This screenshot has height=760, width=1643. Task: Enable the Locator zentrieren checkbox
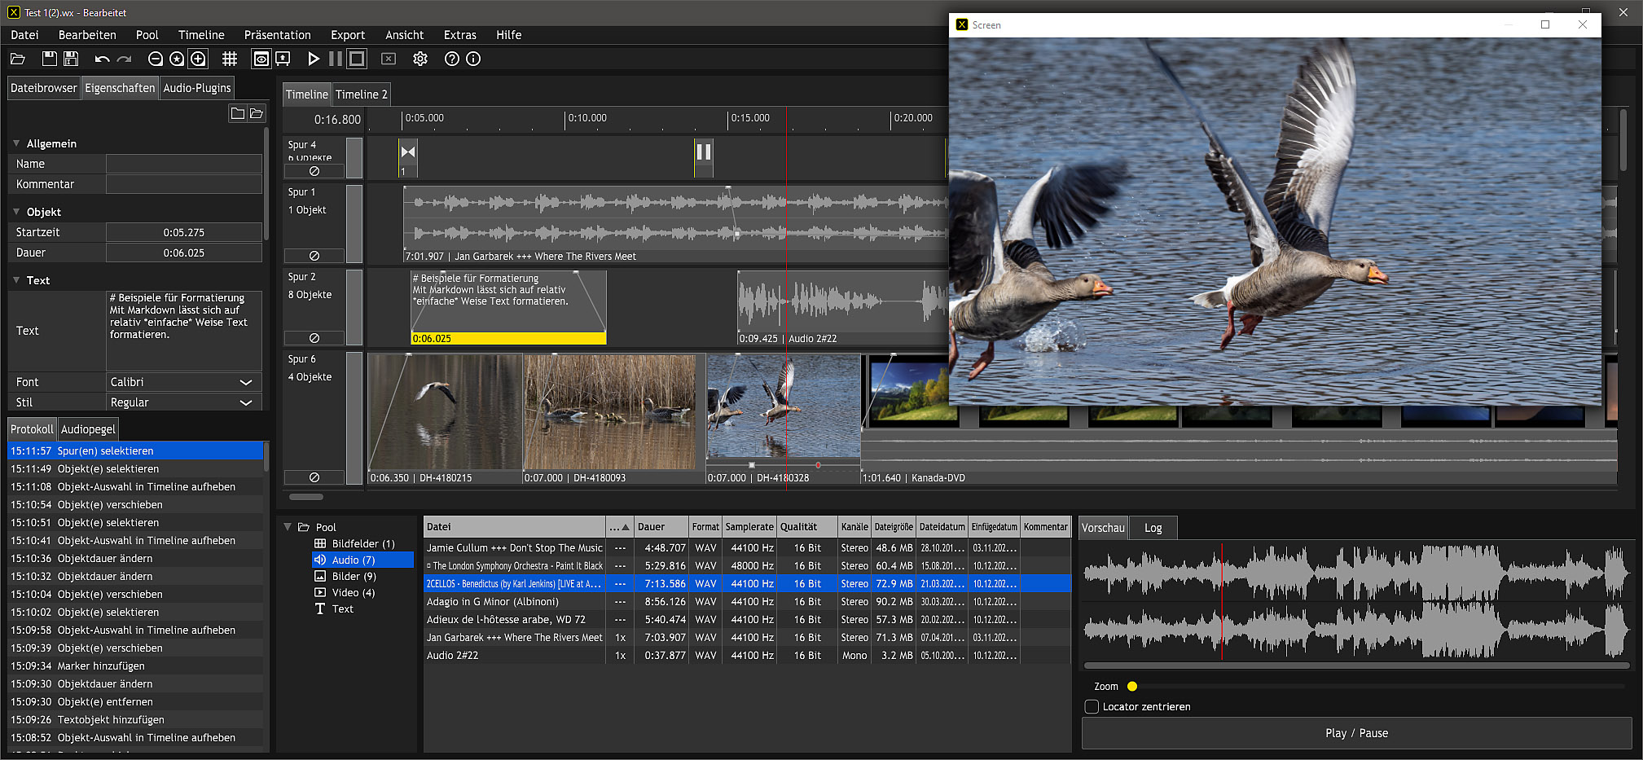click(1092, 706)
